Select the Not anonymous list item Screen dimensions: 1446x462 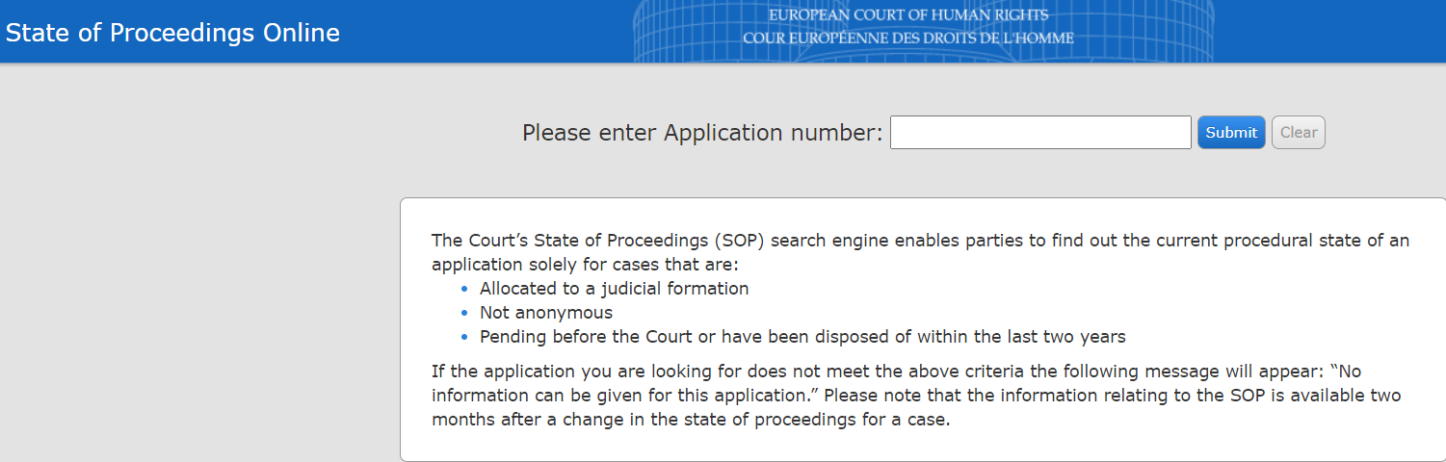tap(545, 313)
